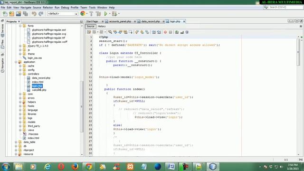Click the Debug Project toolbar icon

[x=114, y=14]
